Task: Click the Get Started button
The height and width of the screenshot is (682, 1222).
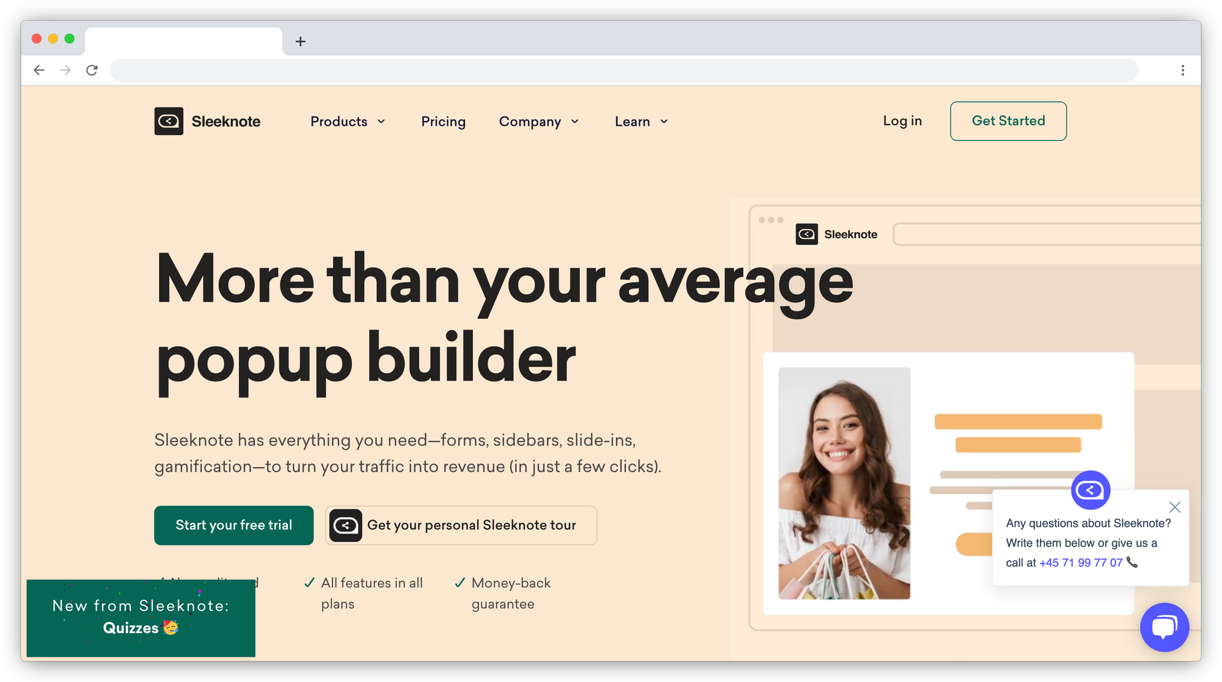Action: [1008, 121]
